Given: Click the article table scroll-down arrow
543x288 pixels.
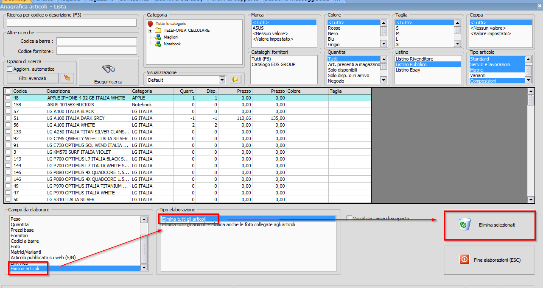Looking at the screenshot, I should pyautogui.click(x=531, y=200).
